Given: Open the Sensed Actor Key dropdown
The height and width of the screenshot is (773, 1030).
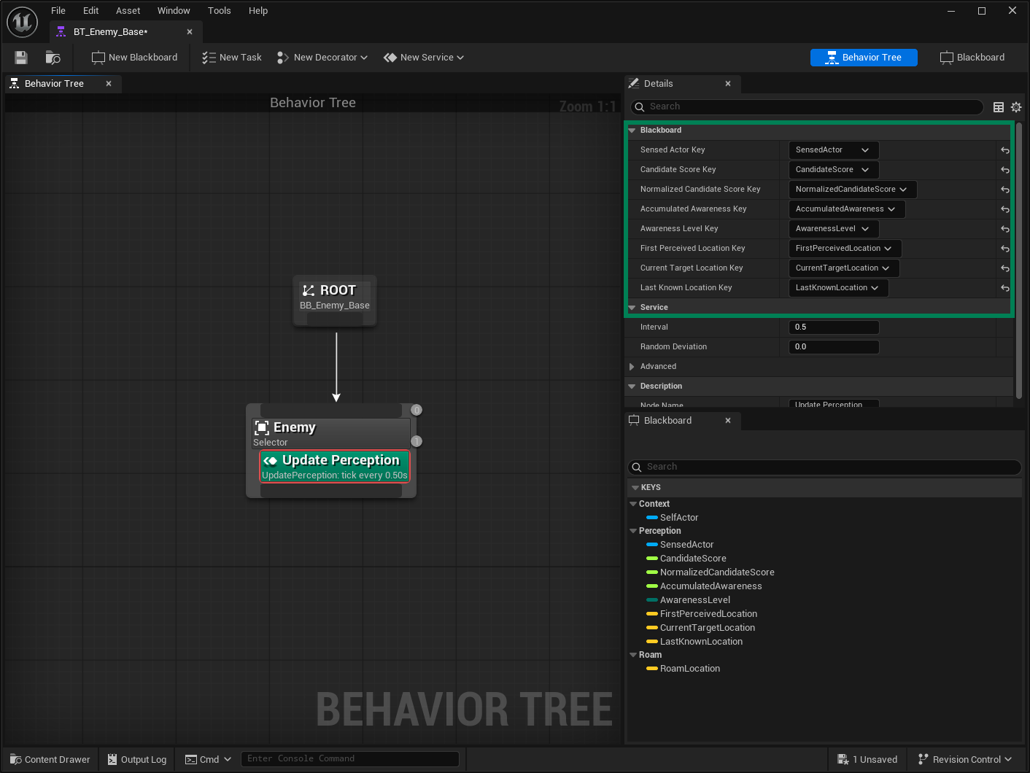Looking at the screenshot, I should pos(833,149).
